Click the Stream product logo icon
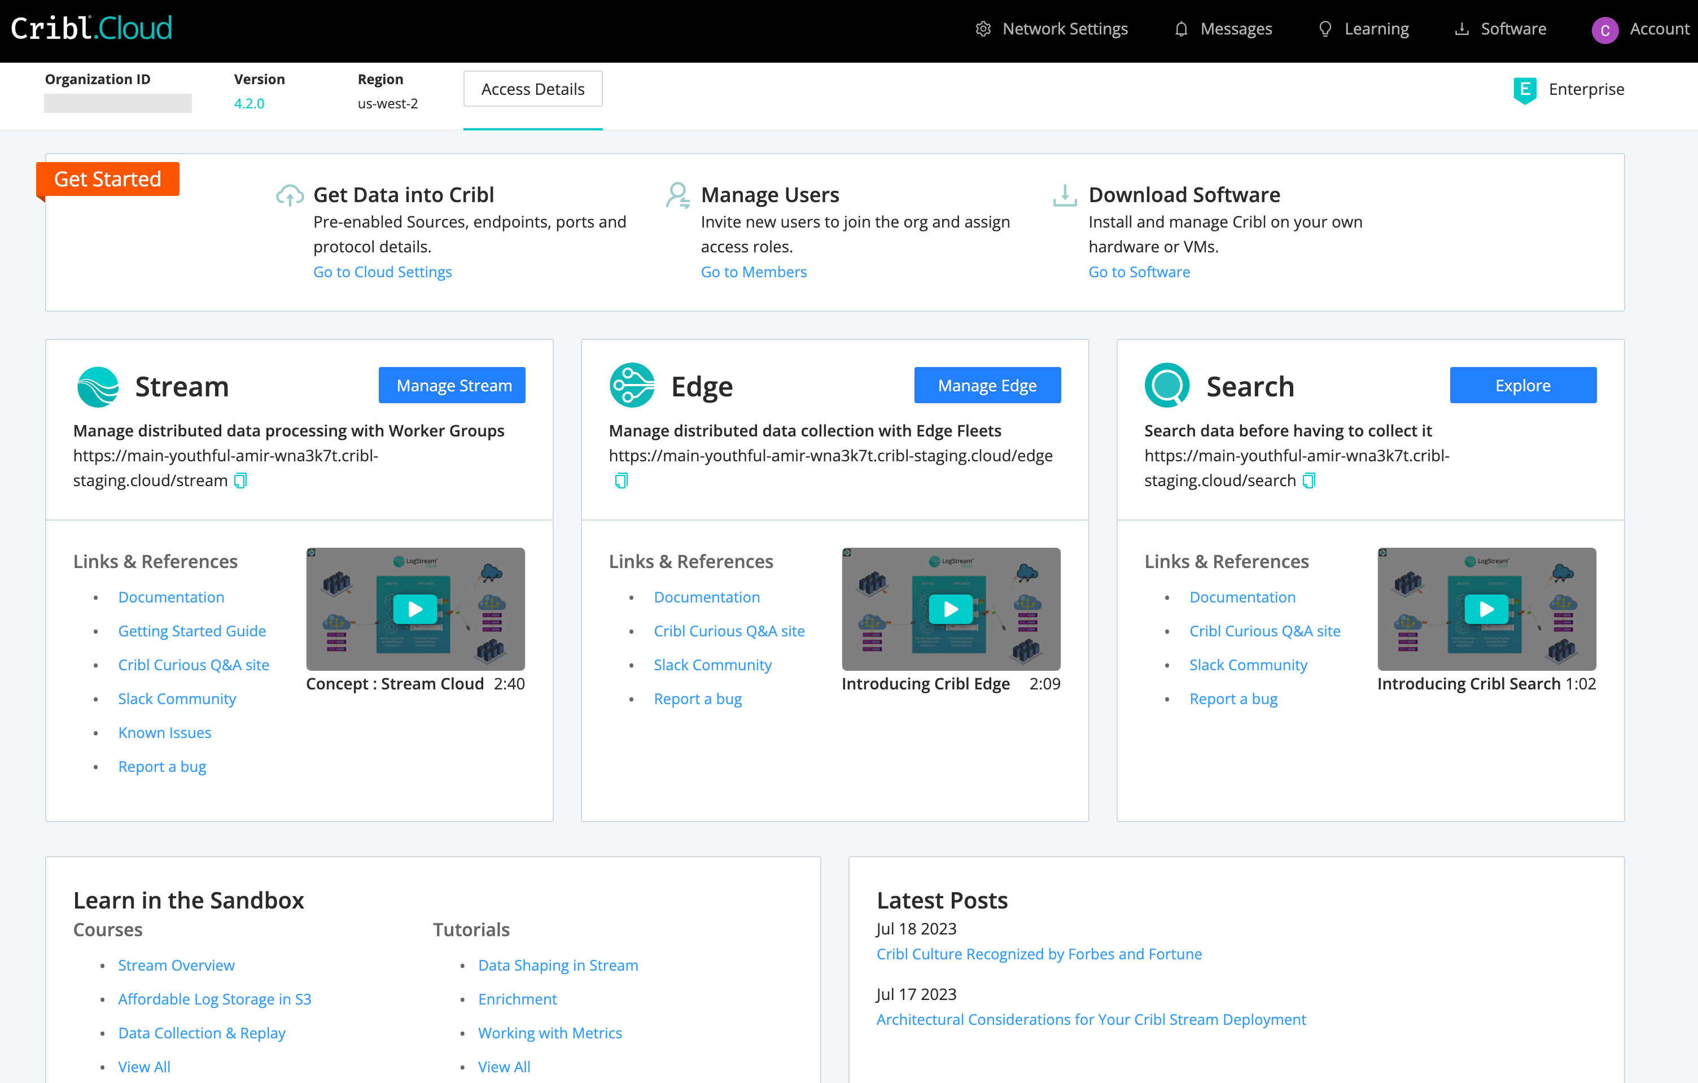Screen dimensions: 1698x1083 click(97, 387)
